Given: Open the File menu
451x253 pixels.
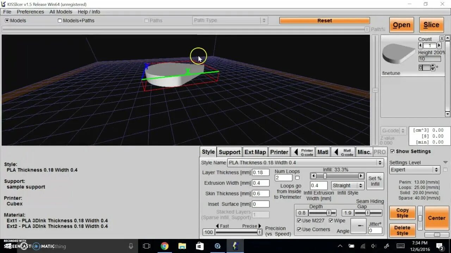Looking at the screenshot, I should coord(7,12).
